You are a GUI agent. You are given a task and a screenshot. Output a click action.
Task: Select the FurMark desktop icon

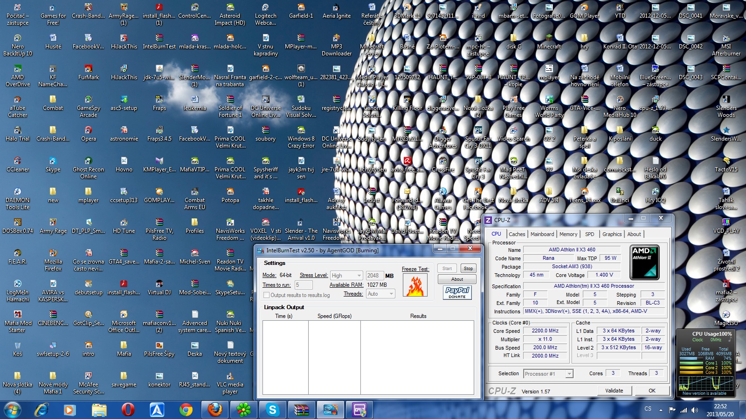[x=89, y=73]
